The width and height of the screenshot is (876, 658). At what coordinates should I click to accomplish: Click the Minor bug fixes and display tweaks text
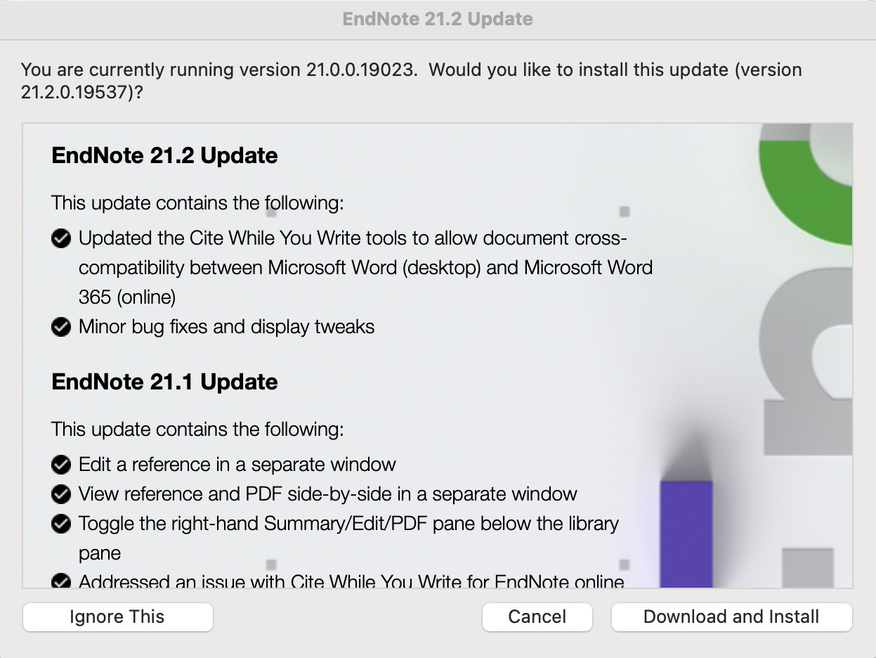[x=226, y=327]
